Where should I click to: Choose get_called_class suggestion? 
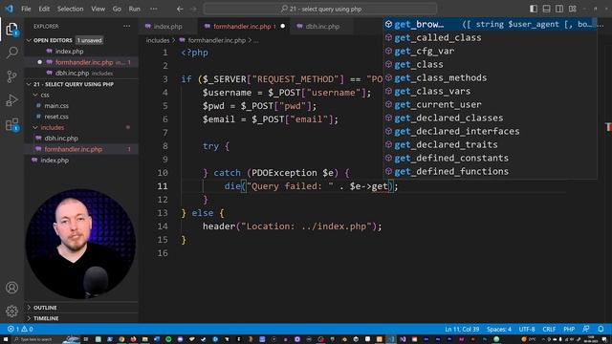(490, 37)
